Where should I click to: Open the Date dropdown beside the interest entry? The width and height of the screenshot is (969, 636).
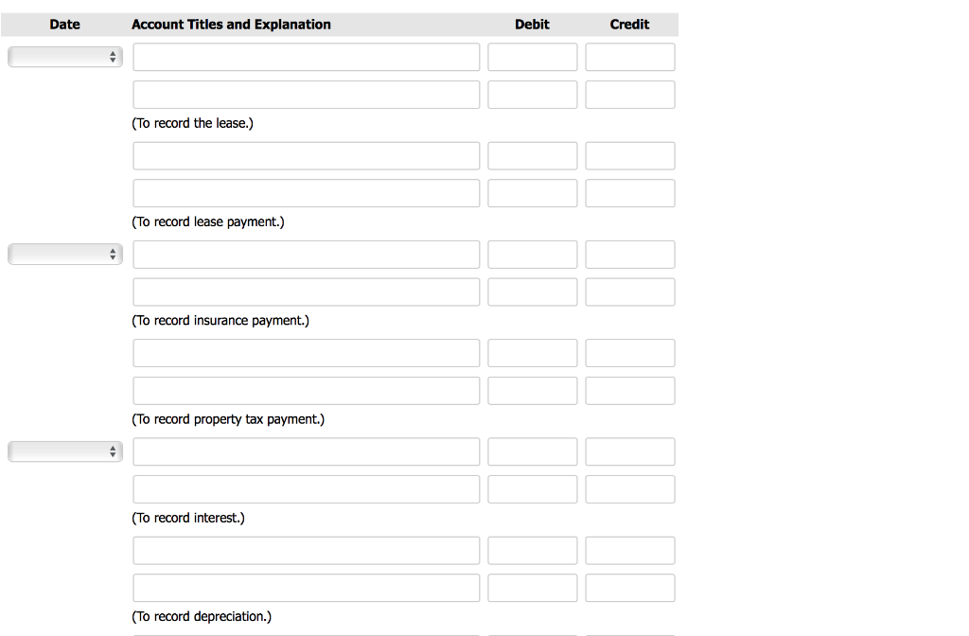point(64,451)
